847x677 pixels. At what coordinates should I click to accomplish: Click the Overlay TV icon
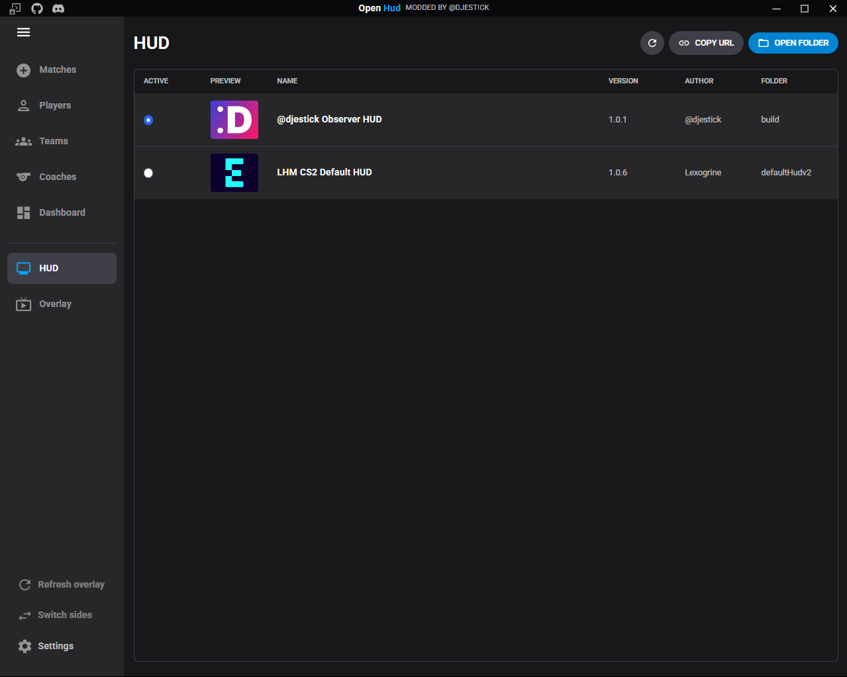24,304
